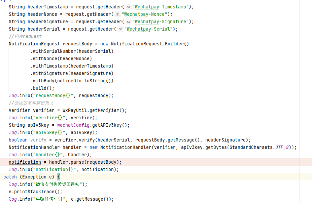Image resolution: width=312 pixels, height=203 pixels.
Task: Click the s: parameter hint before "Wechatpay-Serial"
Action: coord(120,29)
